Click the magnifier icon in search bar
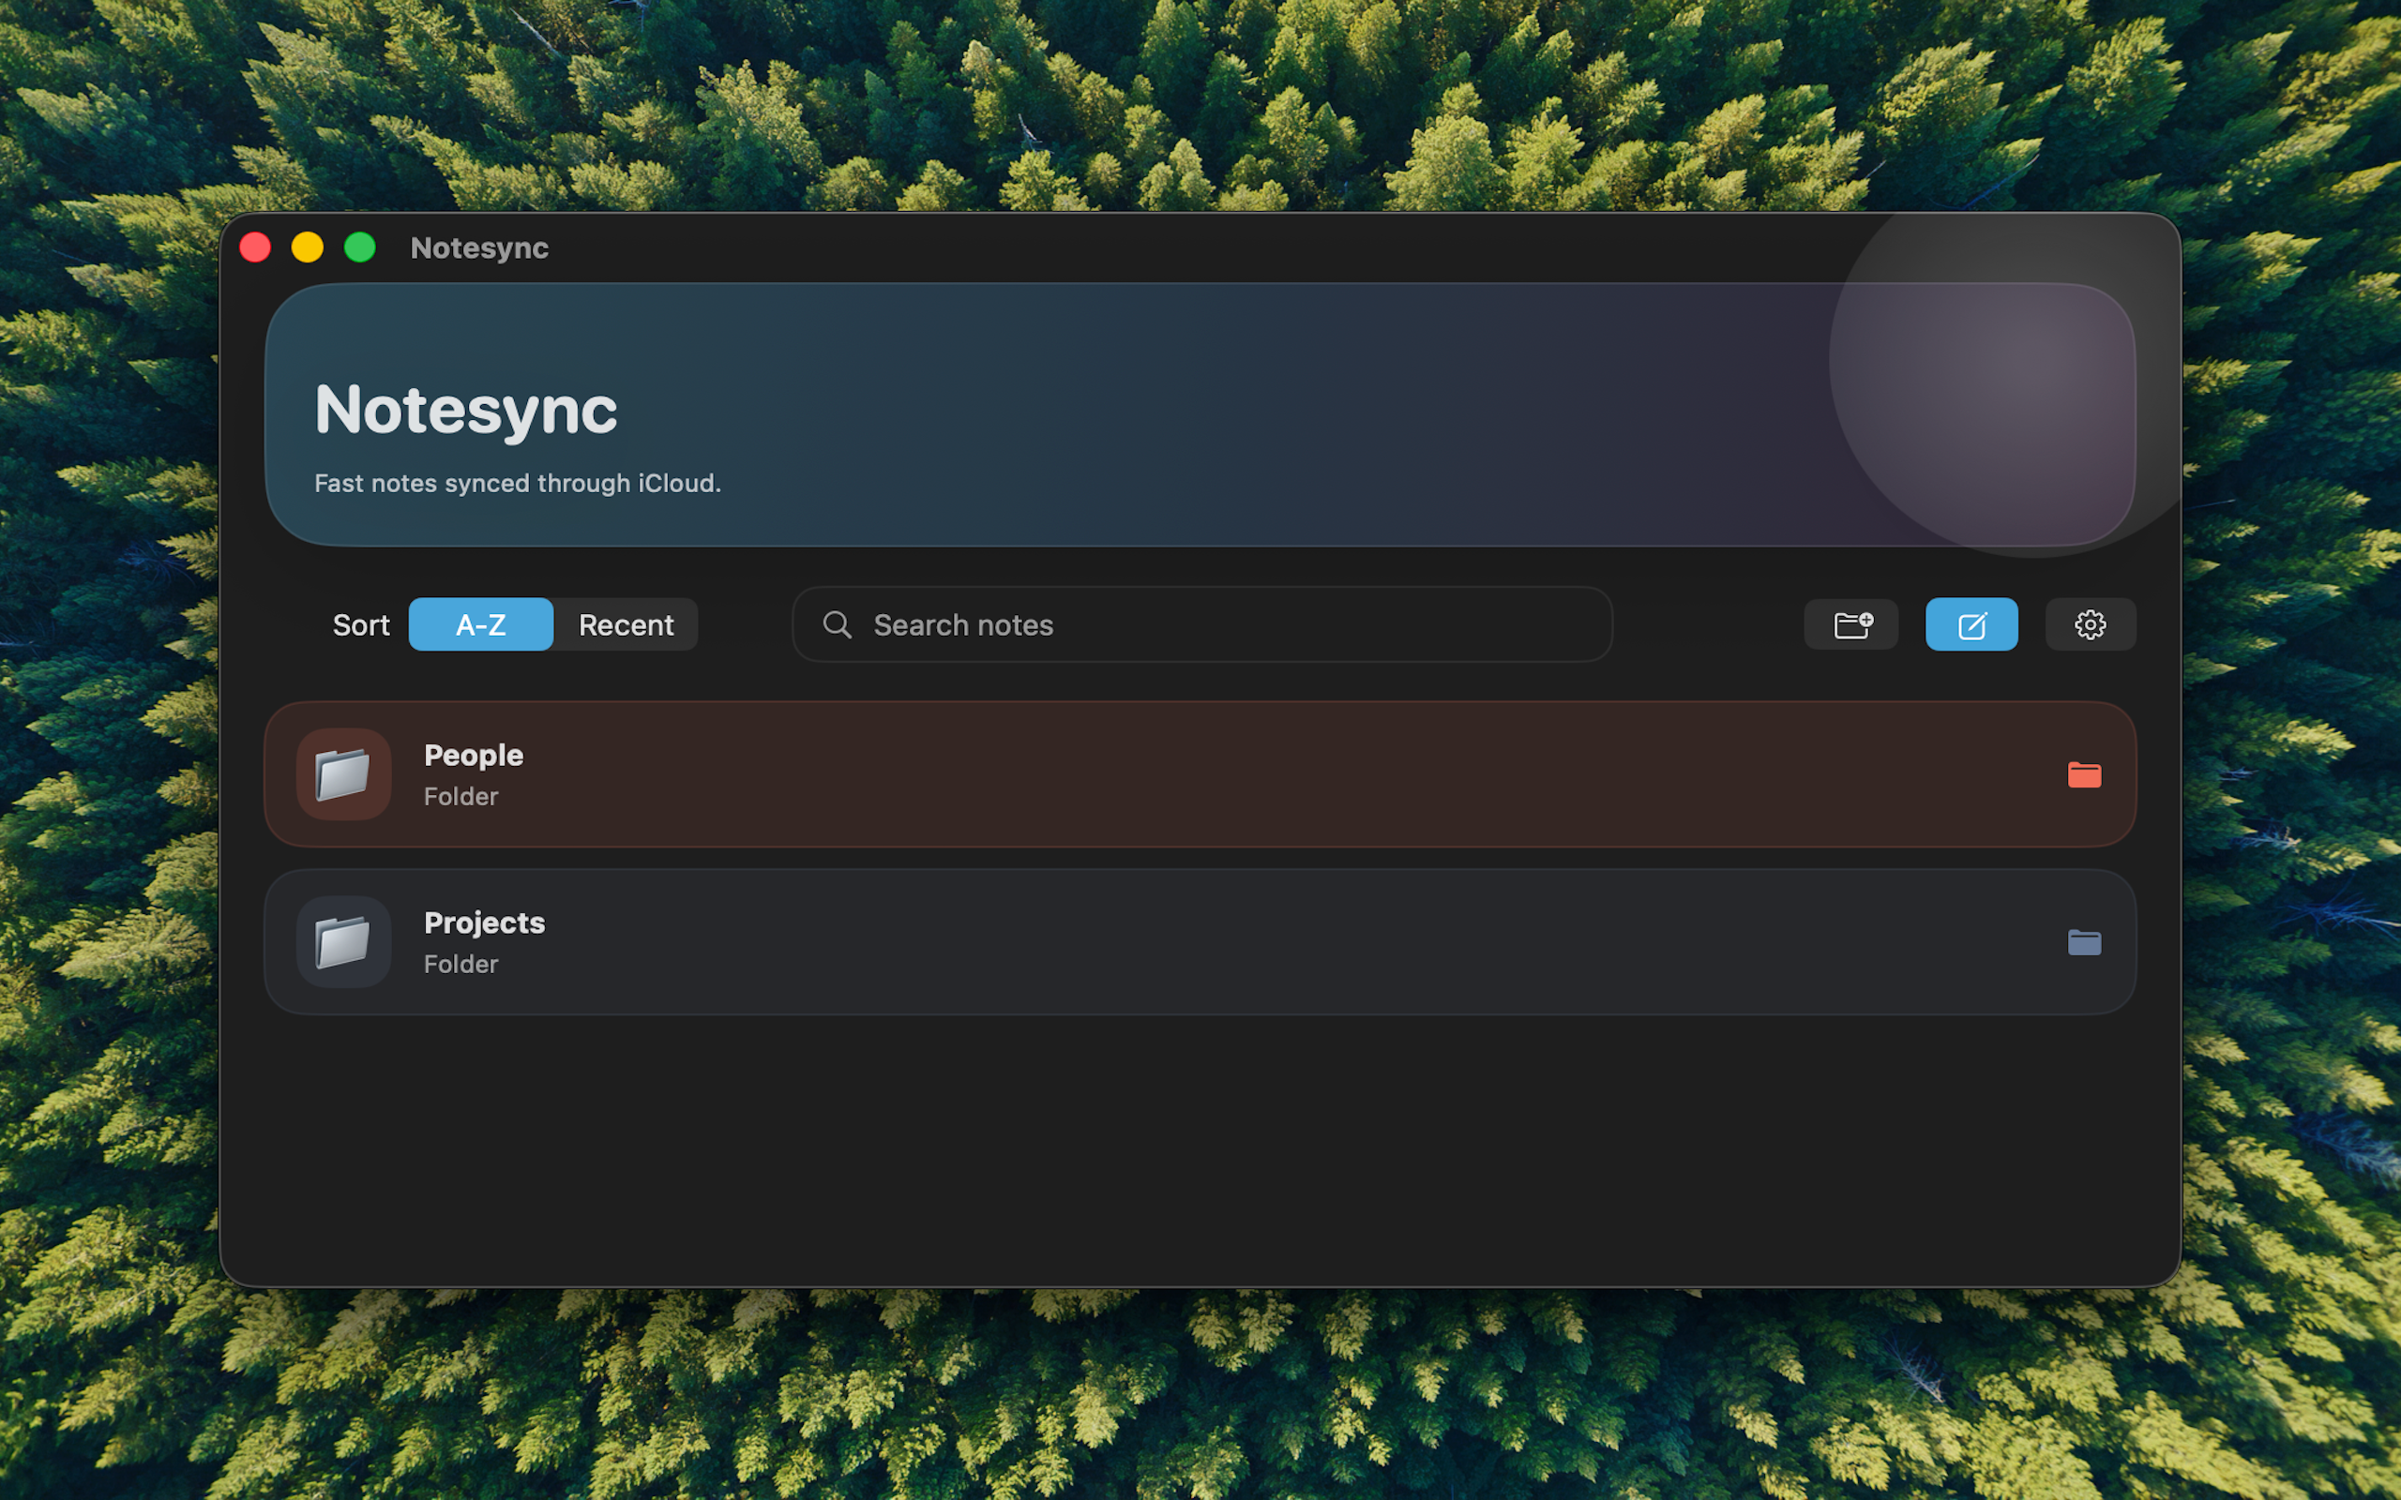Viewport: 2401px width, 1500px height. (x=838, y=624)
